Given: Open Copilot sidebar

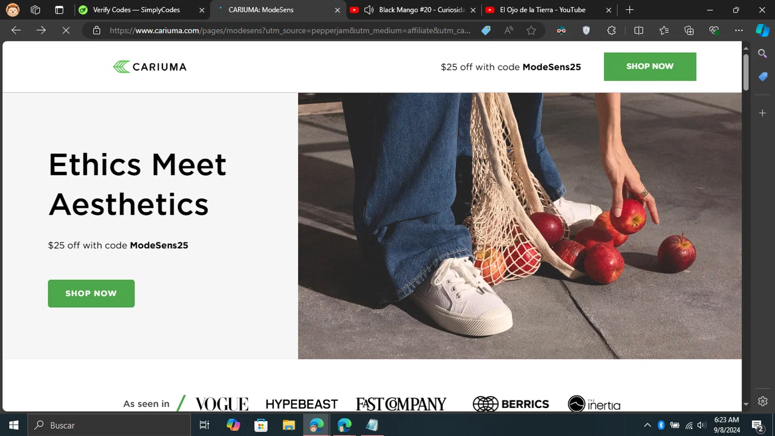Looking at the screenshot, I should (x=763, y=31).
